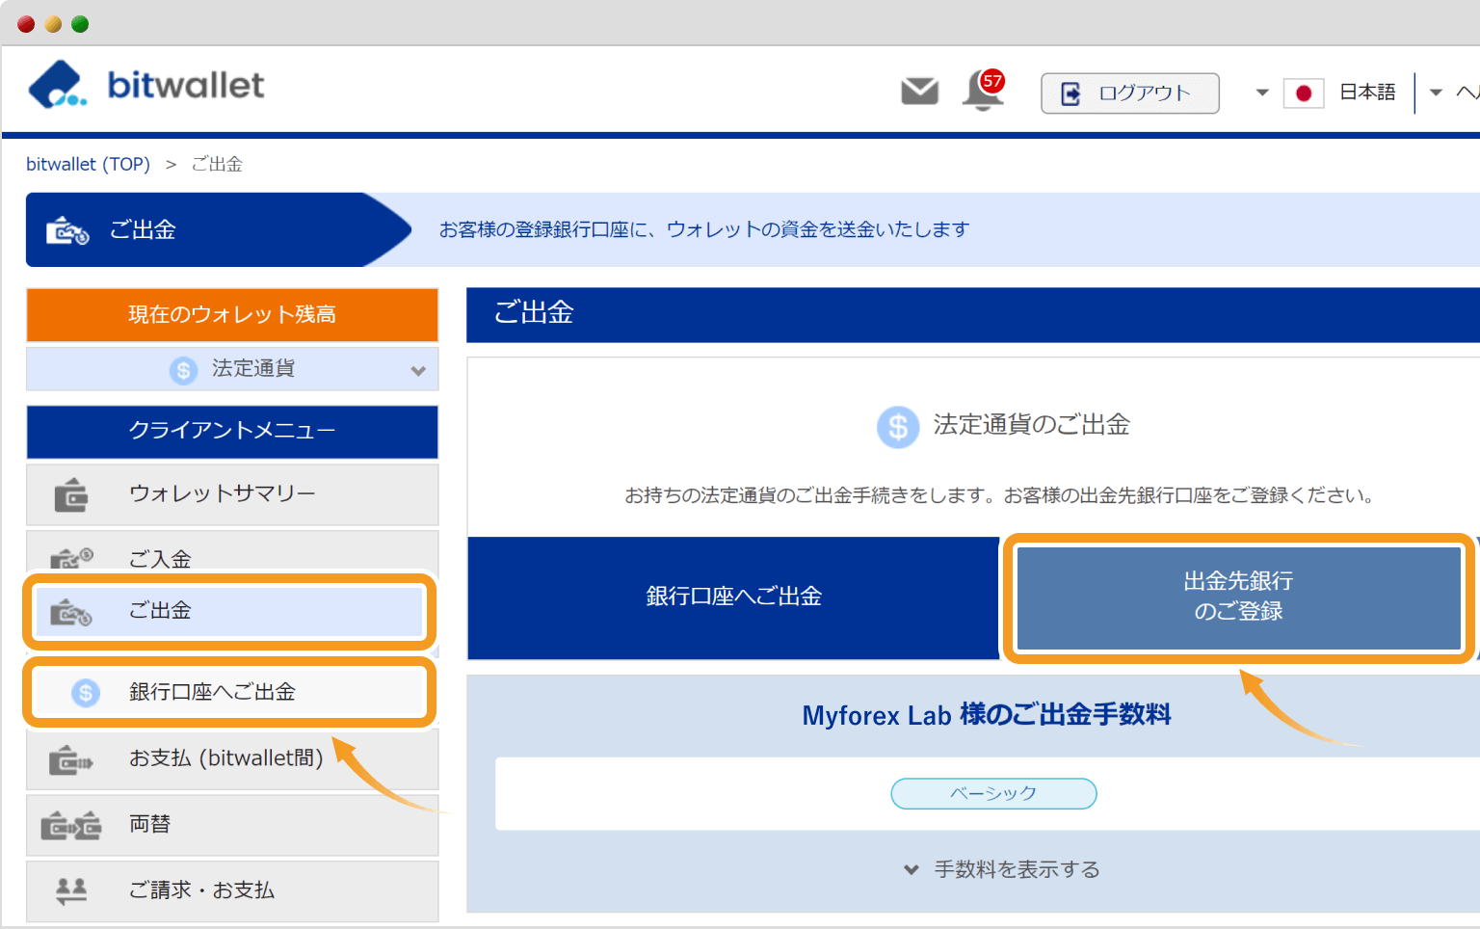Follow the bitwallet (TOP) breadcrumb link
The height and width of the screenshot is (929, 1480).
pos(88,164)
